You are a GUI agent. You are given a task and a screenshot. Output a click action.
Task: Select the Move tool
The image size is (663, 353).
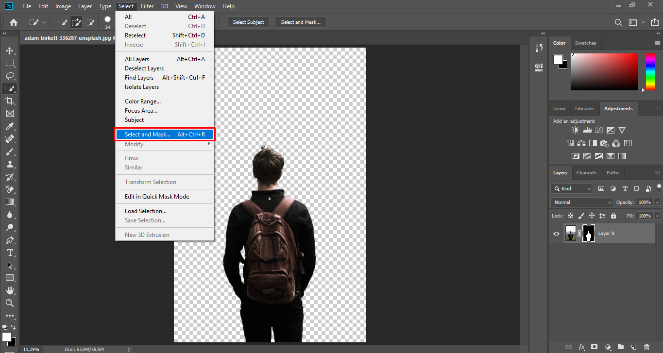[10, 50]
